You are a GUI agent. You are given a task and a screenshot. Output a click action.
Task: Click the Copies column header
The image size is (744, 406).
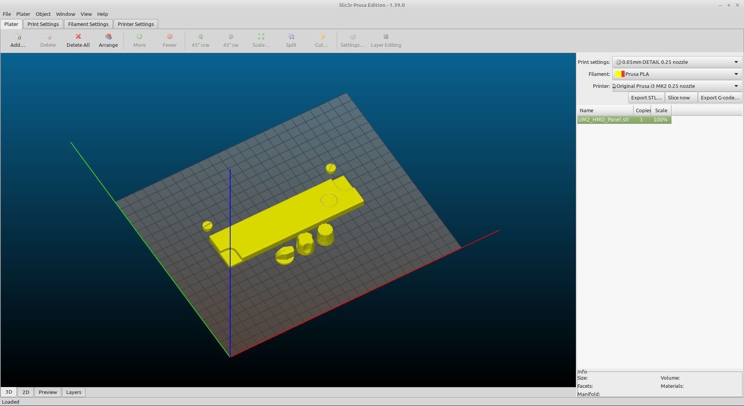click(642, 110)
